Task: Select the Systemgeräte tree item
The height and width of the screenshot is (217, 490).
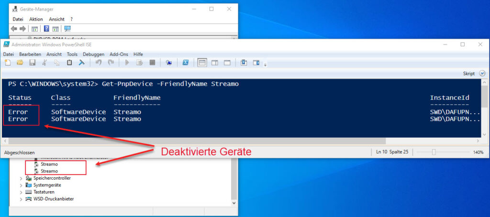Action: [47, 185]
